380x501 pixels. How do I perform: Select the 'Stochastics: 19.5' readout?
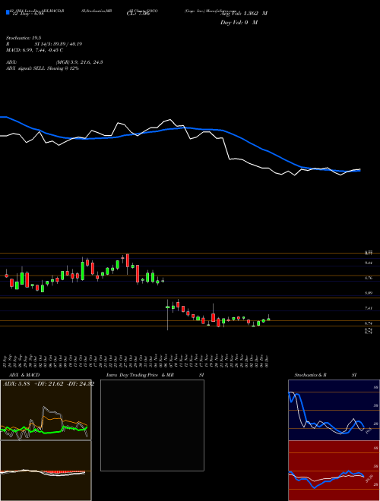click(x=22, y=38)
